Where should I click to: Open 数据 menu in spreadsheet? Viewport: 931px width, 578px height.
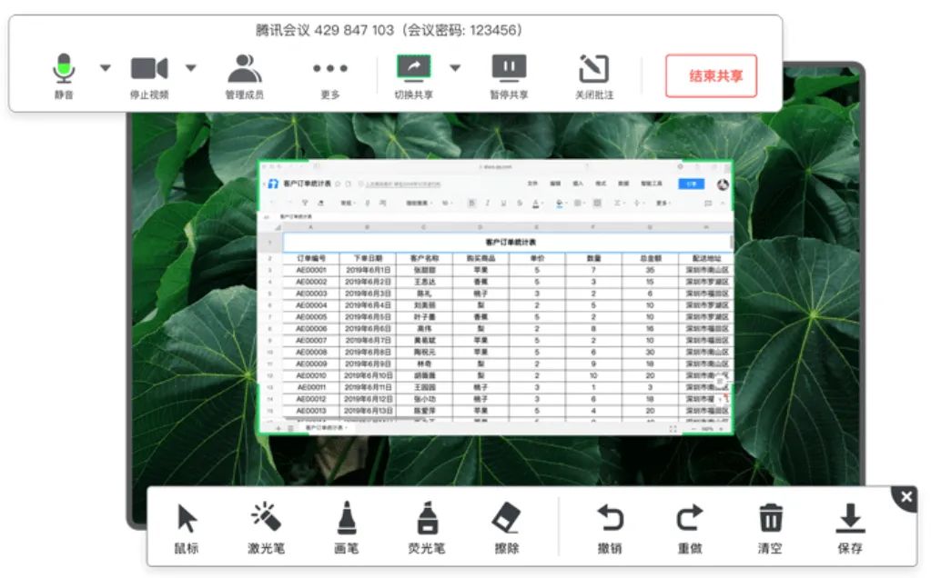(x=622, y=184)
